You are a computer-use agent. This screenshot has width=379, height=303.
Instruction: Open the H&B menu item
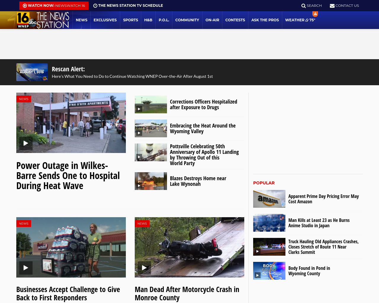148,20
